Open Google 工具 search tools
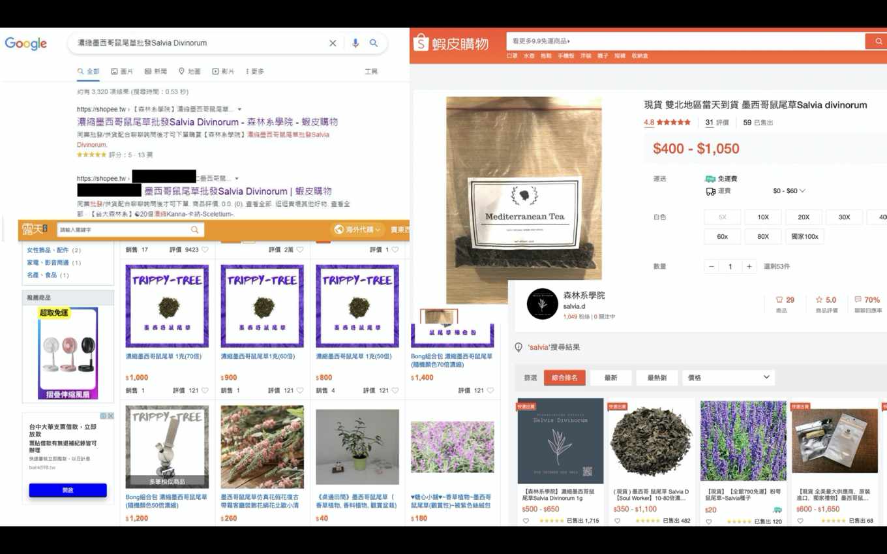The width and height of the screenshot is (887, 554). tap(371, 72)
